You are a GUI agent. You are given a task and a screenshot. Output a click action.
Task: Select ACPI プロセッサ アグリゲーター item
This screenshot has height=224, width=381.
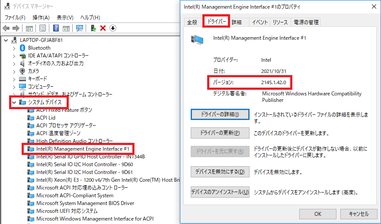66,126
